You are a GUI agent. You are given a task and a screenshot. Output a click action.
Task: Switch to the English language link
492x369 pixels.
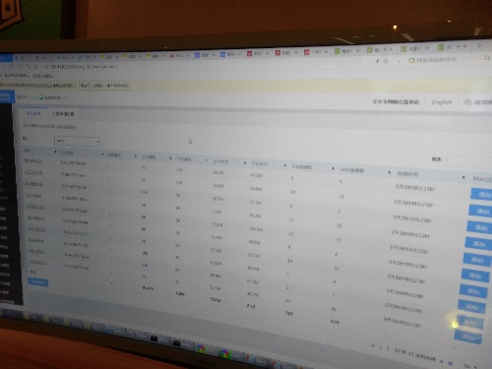click(442, 102)
